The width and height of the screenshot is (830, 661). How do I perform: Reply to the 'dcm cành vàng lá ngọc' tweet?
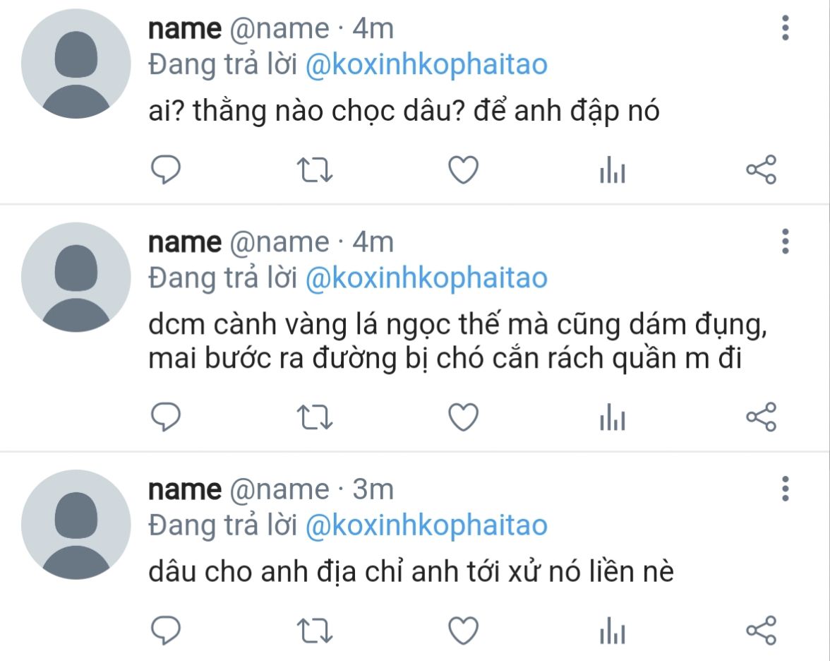(x=166, y=417)
